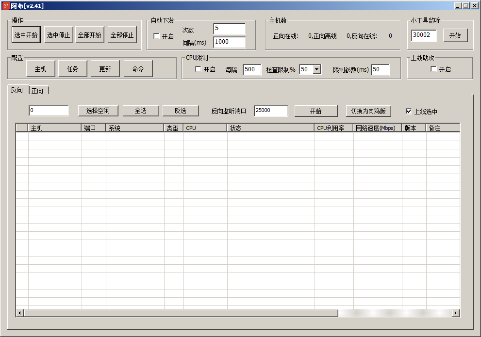This screenshot has width=481, height=337.
Task: Sort the table by the 主机 column header
Action: (x=54, y=128)
